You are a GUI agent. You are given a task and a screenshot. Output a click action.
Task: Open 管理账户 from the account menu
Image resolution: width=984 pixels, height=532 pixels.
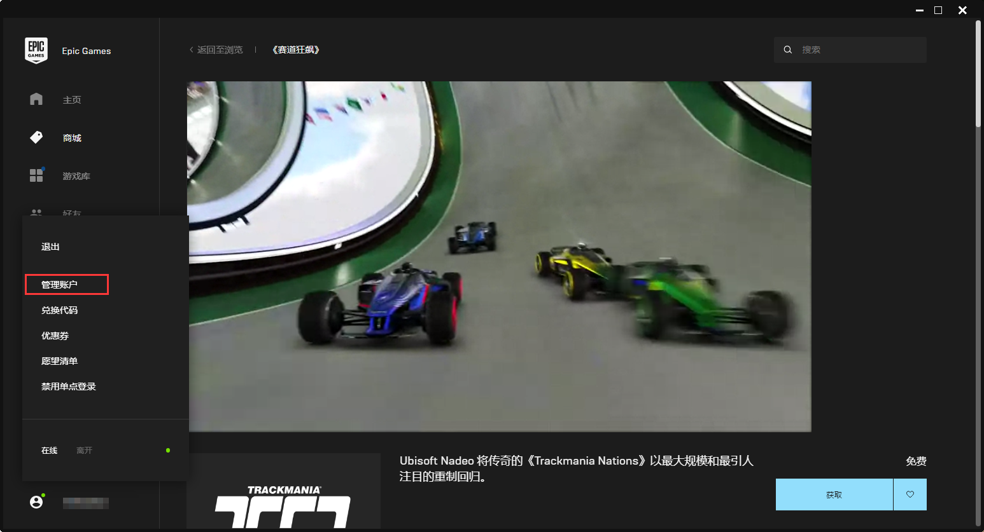click(60, 285)
